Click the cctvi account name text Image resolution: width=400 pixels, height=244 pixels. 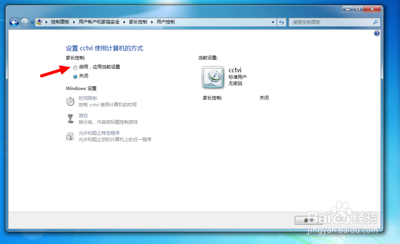click(x=235, y=70)
